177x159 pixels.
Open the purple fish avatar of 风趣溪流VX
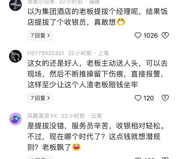15,119
